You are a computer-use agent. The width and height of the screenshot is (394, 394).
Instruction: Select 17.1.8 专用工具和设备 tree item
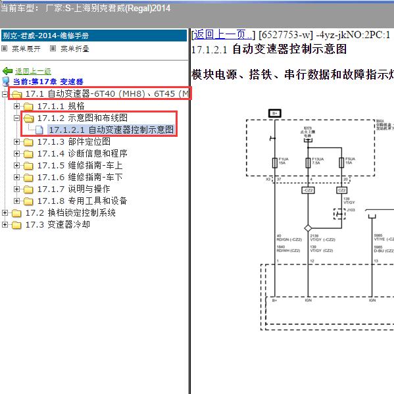point(82,201)
